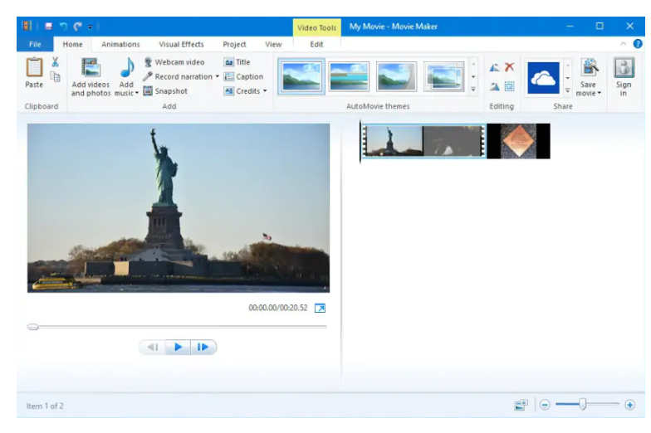Click the Sign in icon
Screen dimensions: 651x433
point(623,76)
